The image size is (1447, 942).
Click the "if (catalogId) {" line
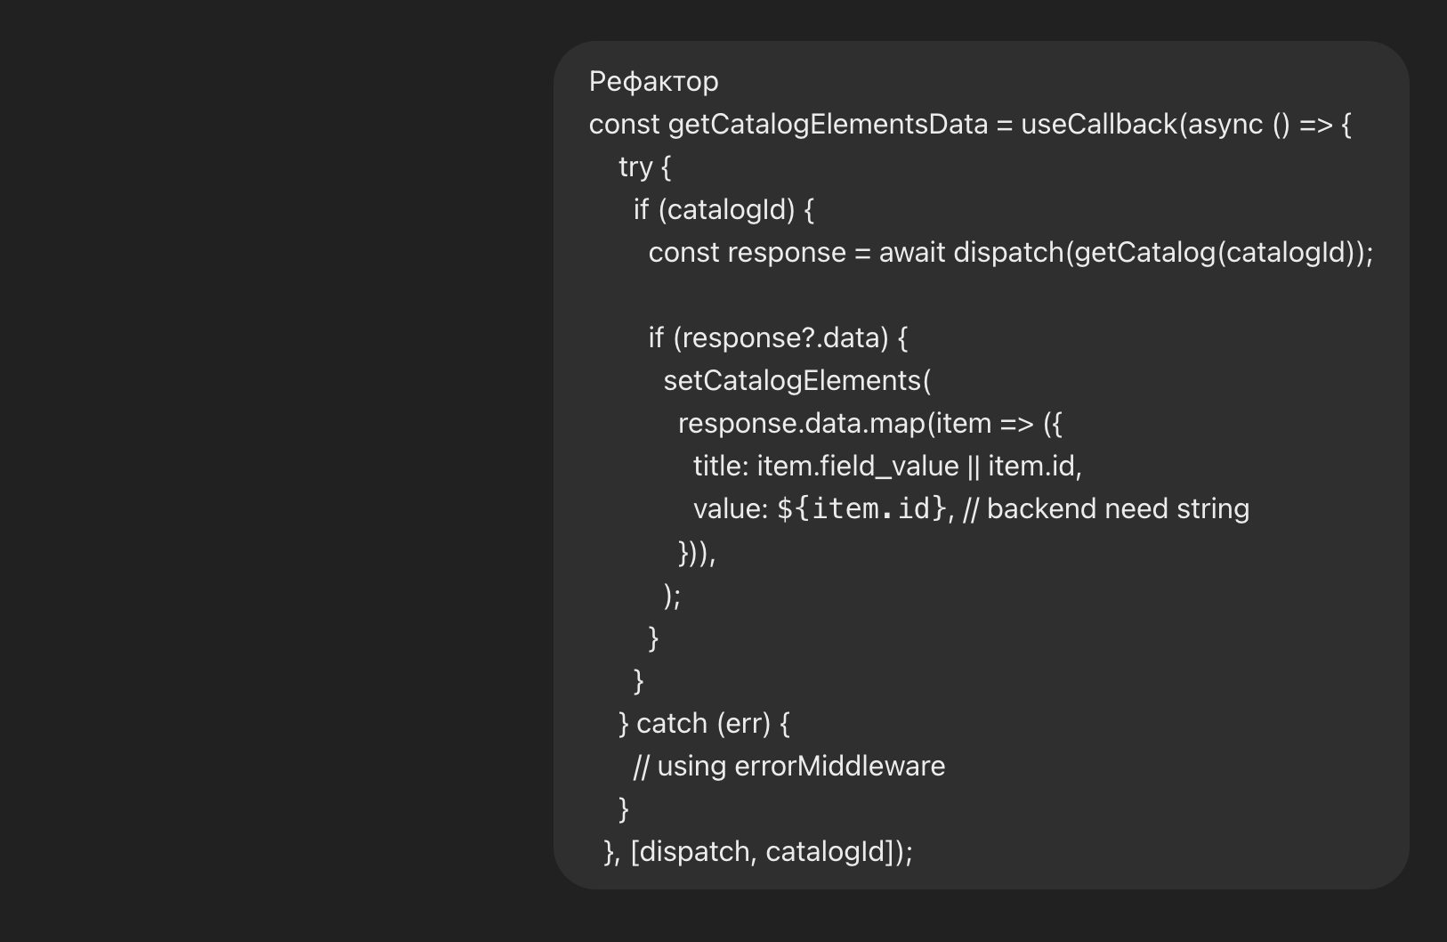pos(723,210)
